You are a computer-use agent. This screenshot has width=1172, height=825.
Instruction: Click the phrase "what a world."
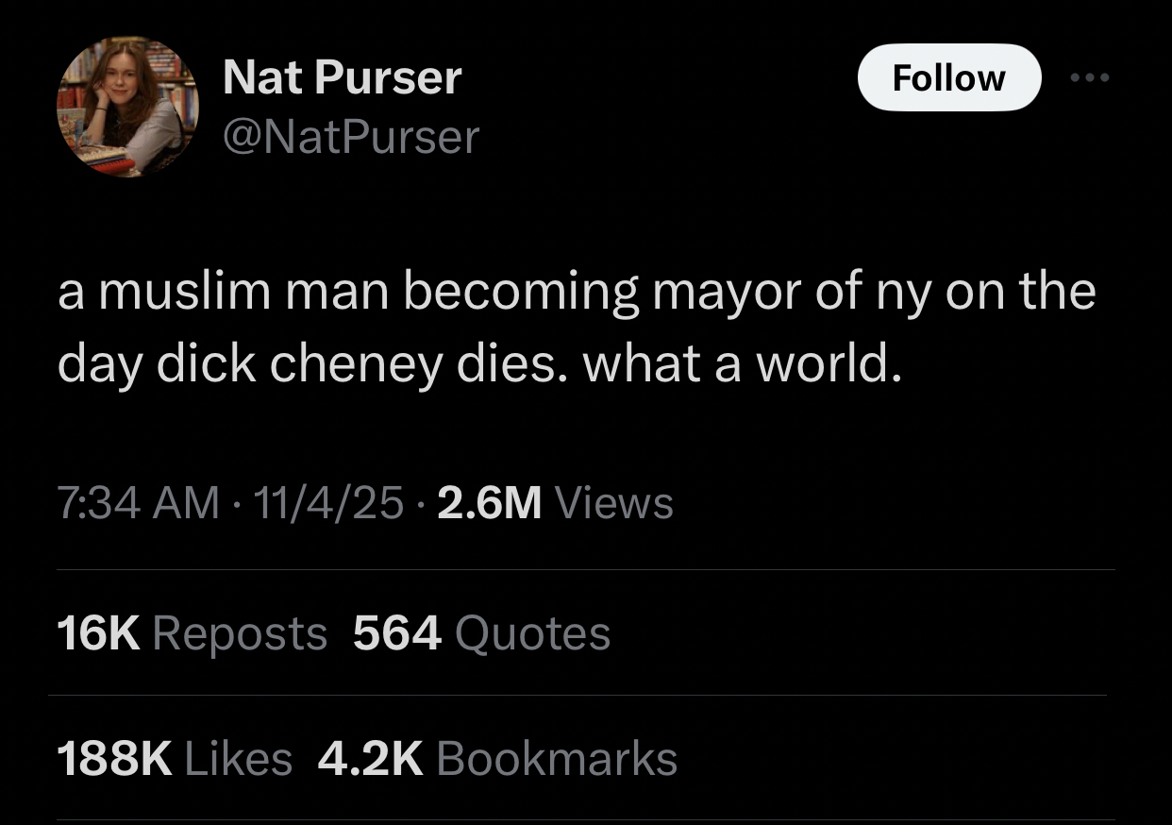pyautogui.click(x=737, y=365)
